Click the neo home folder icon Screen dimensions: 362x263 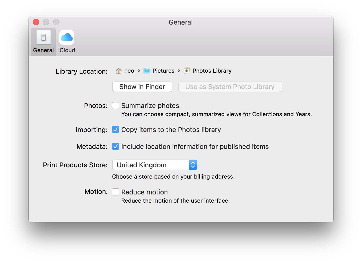[x=118, y=71]
